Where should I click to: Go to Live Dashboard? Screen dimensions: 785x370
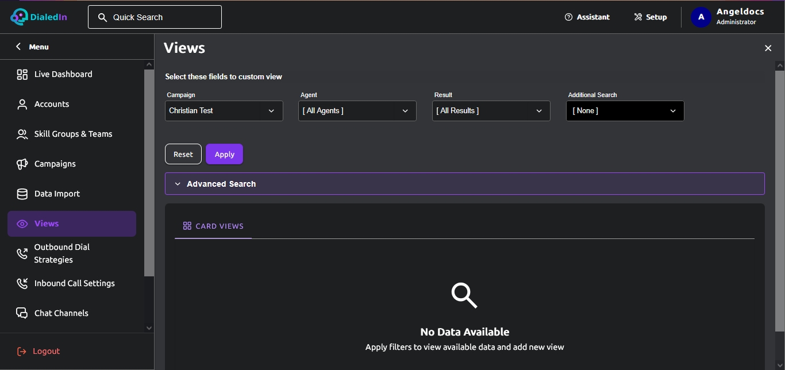pyautogui.click(x=72, y=74)
